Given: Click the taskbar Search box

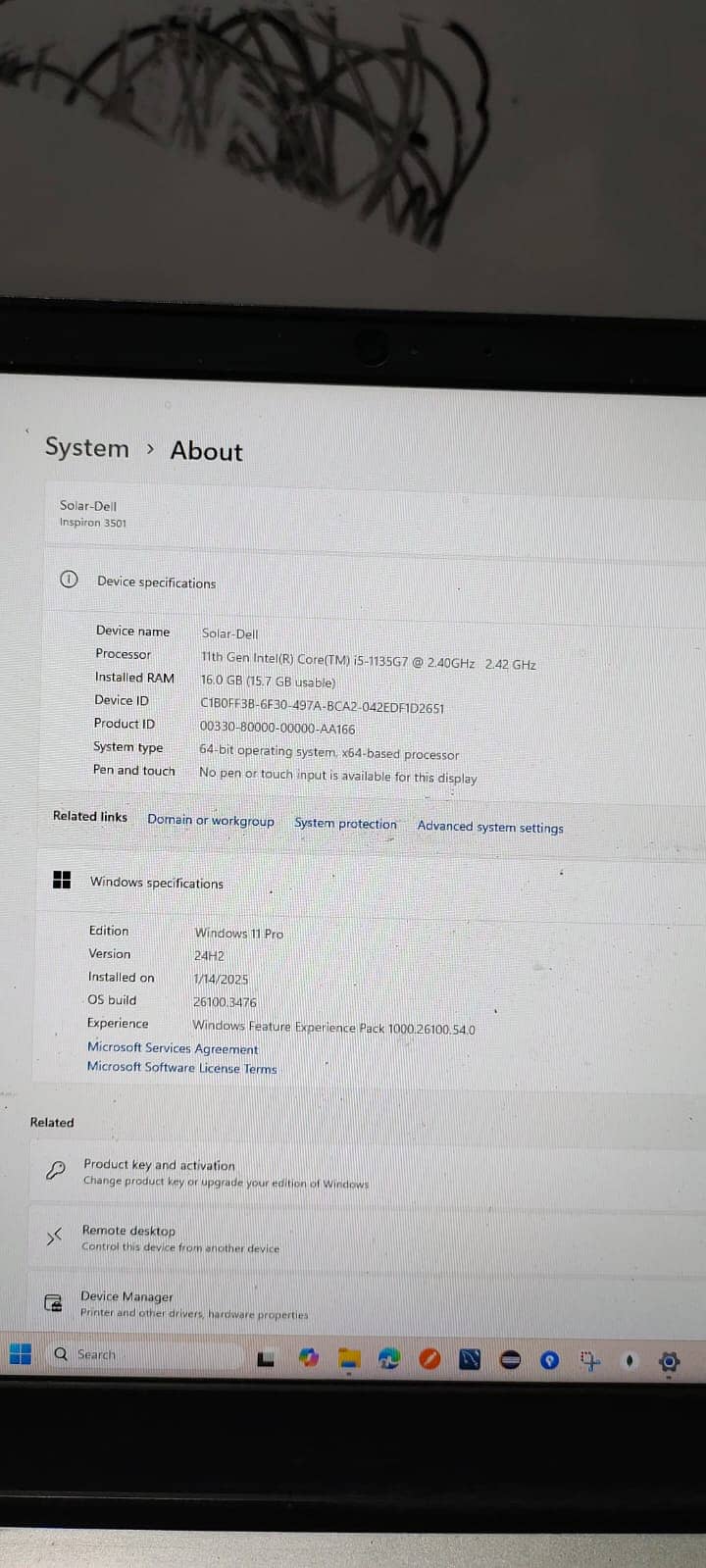Looking at the screenshot, I should (145, 1354).
